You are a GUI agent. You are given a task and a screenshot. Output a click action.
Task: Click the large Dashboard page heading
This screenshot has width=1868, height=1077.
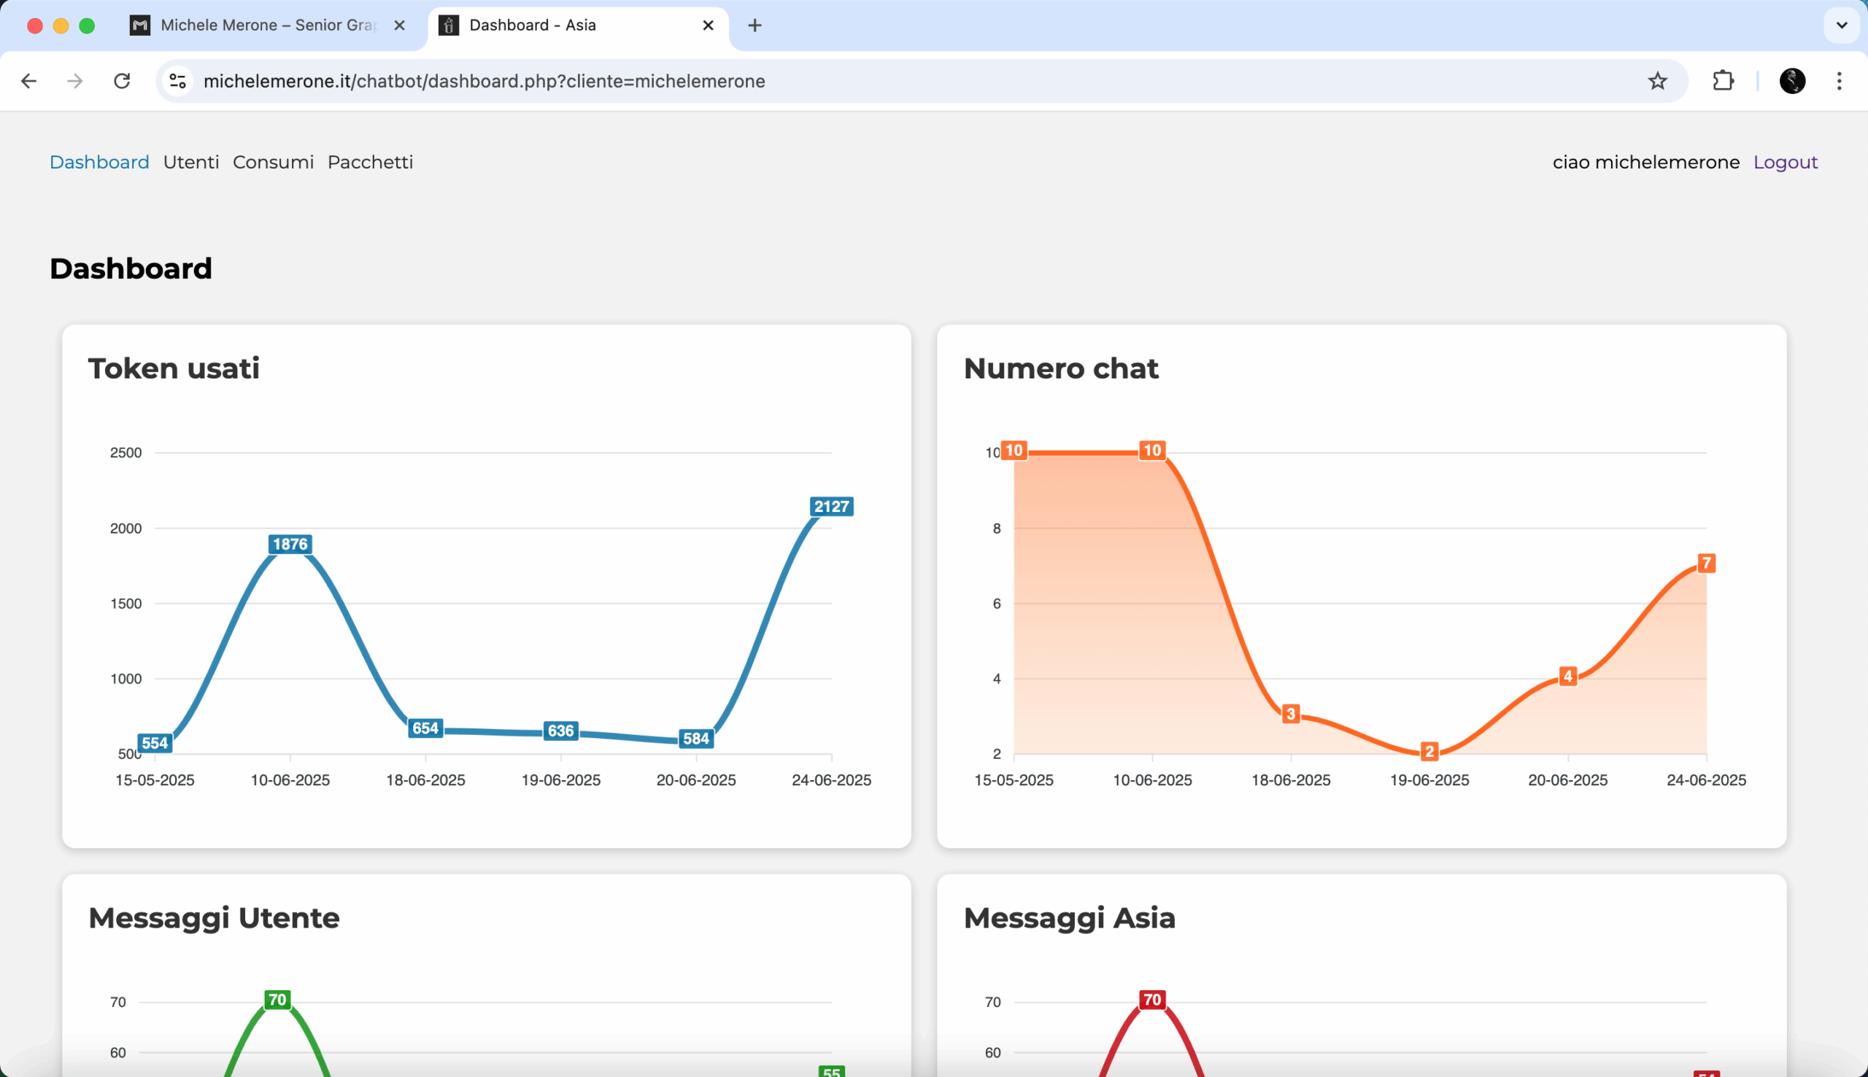click(x=131, y=268)
